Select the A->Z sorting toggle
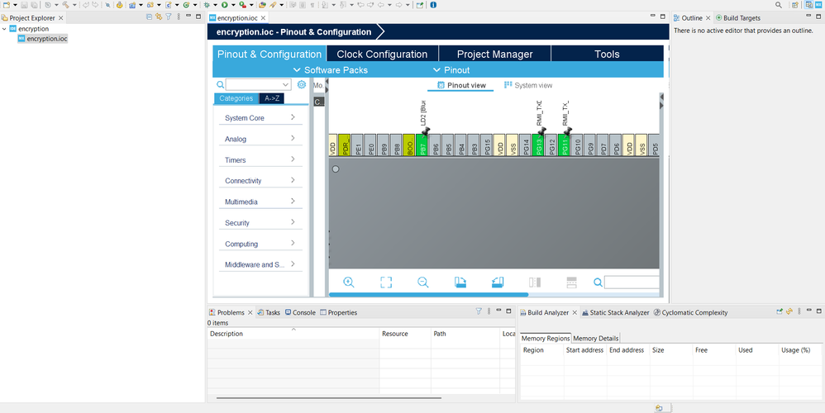This screenshot has height=413, width=825. pos(272,98)
